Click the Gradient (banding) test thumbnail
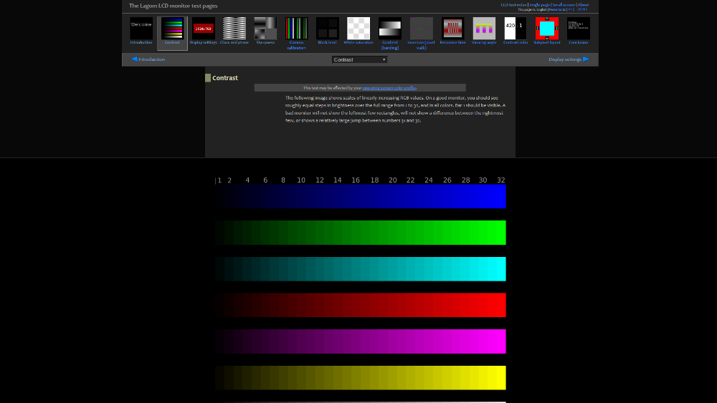This screenshot has height=403, width=717. point(390,29)
